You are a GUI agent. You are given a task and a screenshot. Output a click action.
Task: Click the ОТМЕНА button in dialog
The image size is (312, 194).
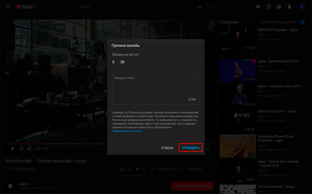[x=167, y=148]
